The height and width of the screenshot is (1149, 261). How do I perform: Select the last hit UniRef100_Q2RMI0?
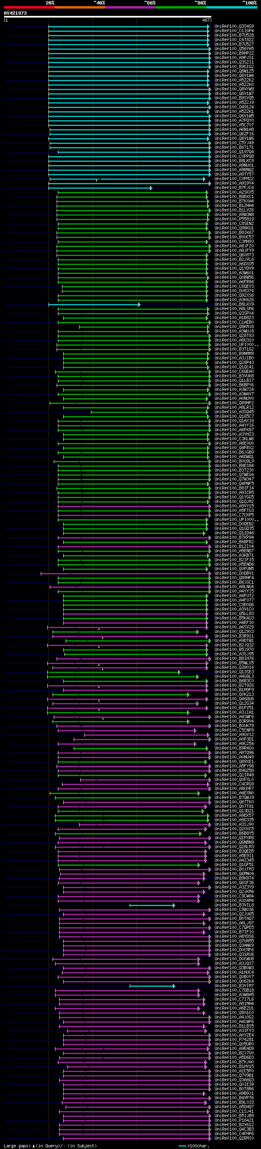[234, 1138]
